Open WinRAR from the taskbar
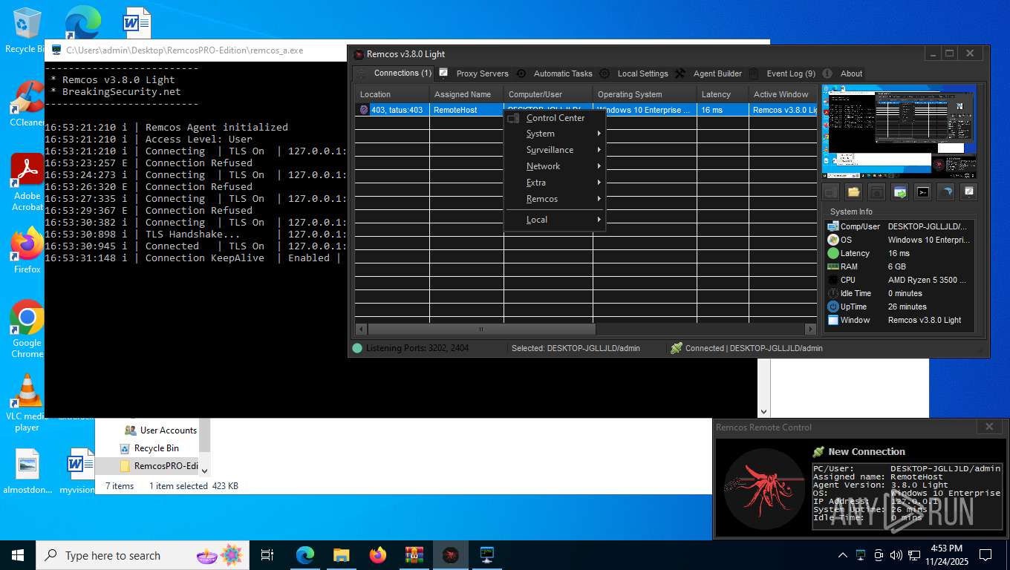The height and width of the screenshot is (570, 1010). point(414,555)
